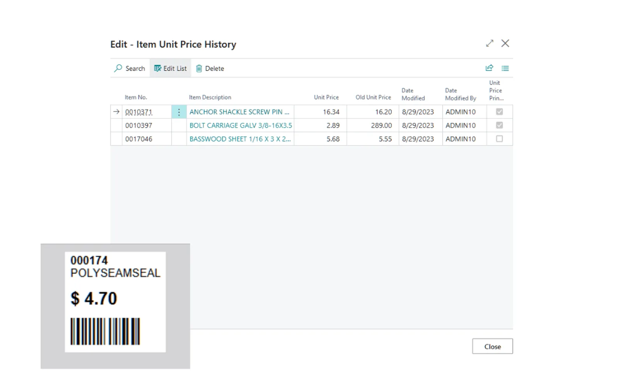
Task: Open the share page icon
Action: 489,68
